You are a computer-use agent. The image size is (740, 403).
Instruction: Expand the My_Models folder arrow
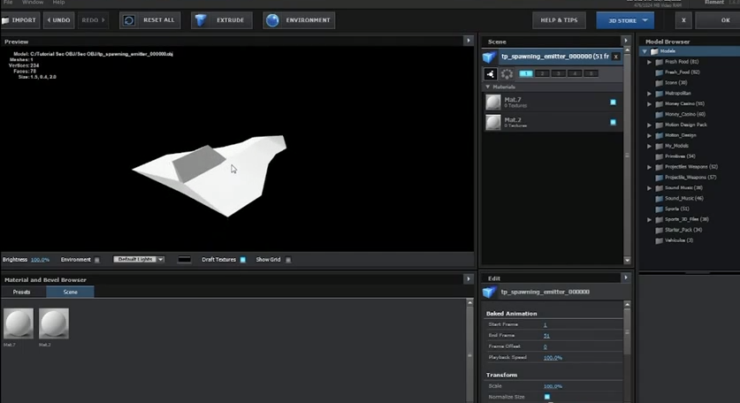pyautogui.click(x=650, y=146)
